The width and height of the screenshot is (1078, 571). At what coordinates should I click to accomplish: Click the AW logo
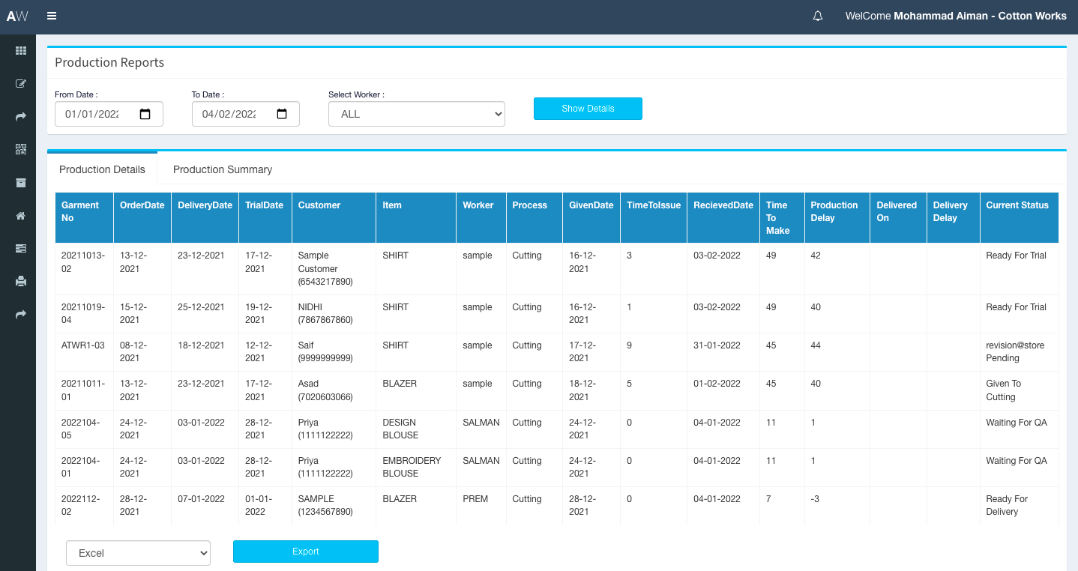pyautogui.click(x=17, y=16)
